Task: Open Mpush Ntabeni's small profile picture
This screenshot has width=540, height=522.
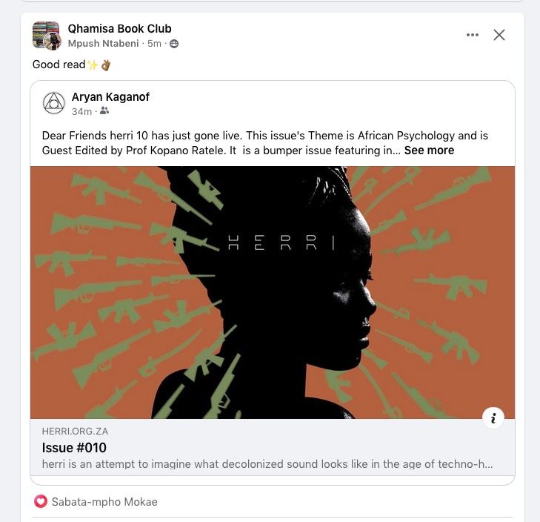Action: 53,42
